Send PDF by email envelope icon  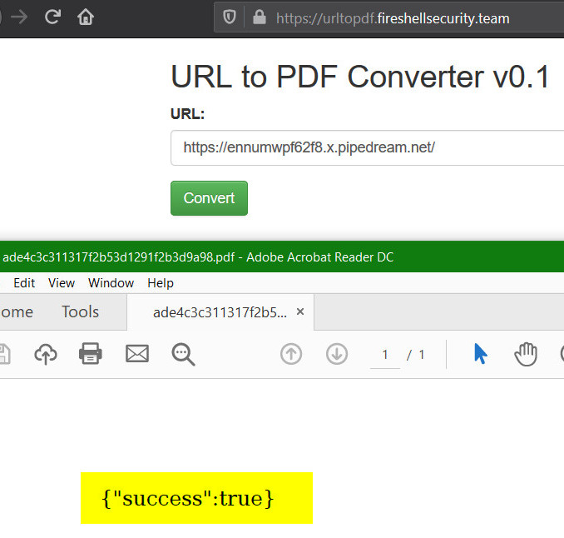coord(136,354)
